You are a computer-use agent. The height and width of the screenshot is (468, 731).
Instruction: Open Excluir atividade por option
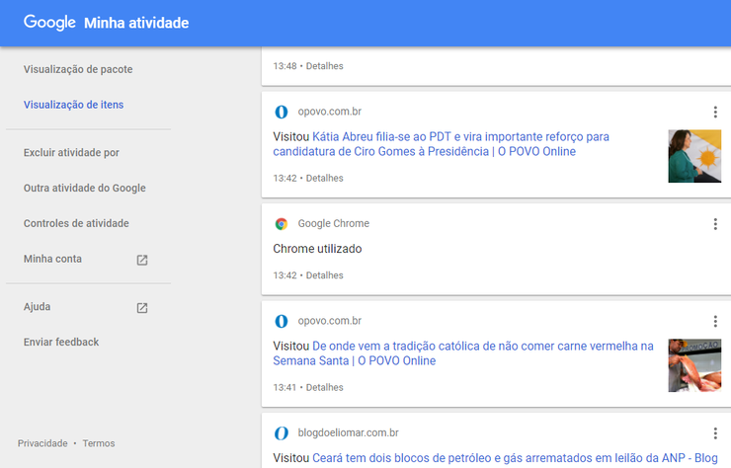point(71,153)
